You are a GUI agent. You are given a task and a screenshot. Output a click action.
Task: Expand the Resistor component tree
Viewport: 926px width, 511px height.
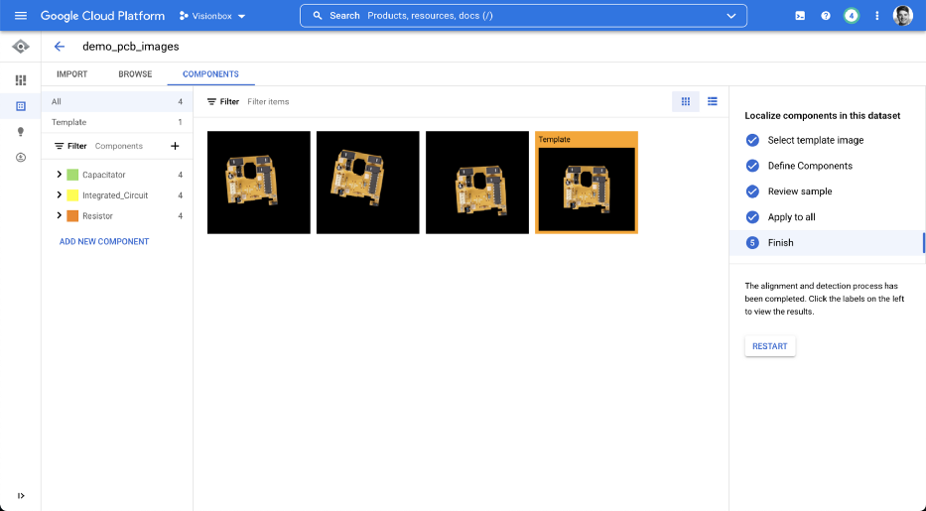pyautogui.click(x=60, y=216)
